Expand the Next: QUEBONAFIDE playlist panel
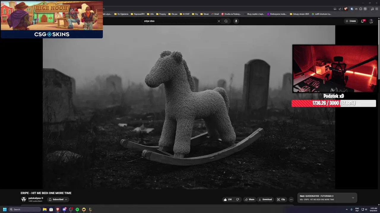Viewport: 380px width, 213px height. click(x=353, y=198)
